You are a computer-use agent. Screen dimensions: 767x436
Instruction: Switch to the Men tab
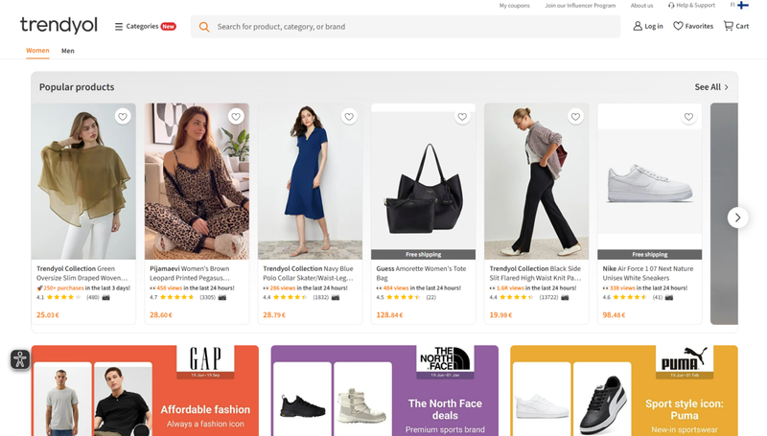67,51
